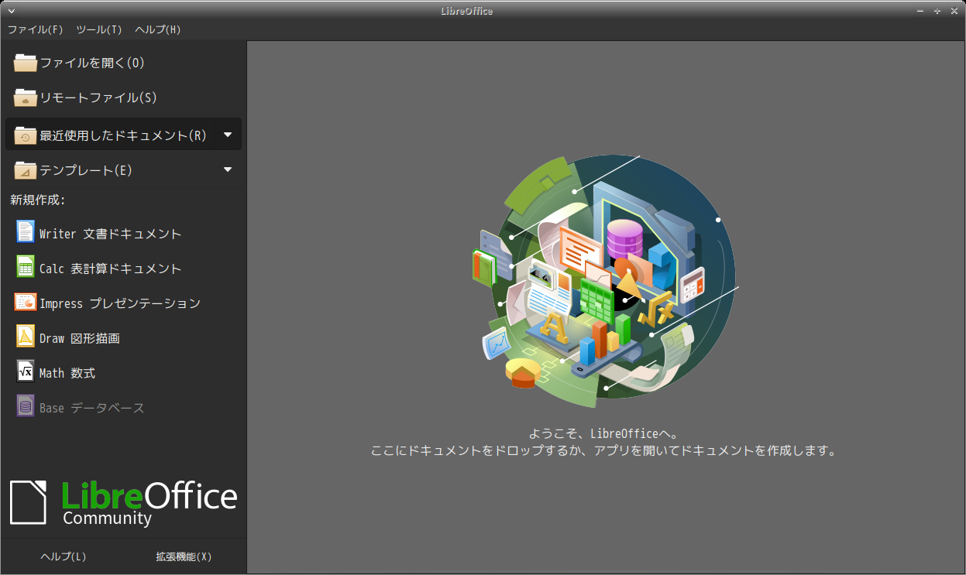Click the circular LibreOffice welcome illustration

coord(607,280)
